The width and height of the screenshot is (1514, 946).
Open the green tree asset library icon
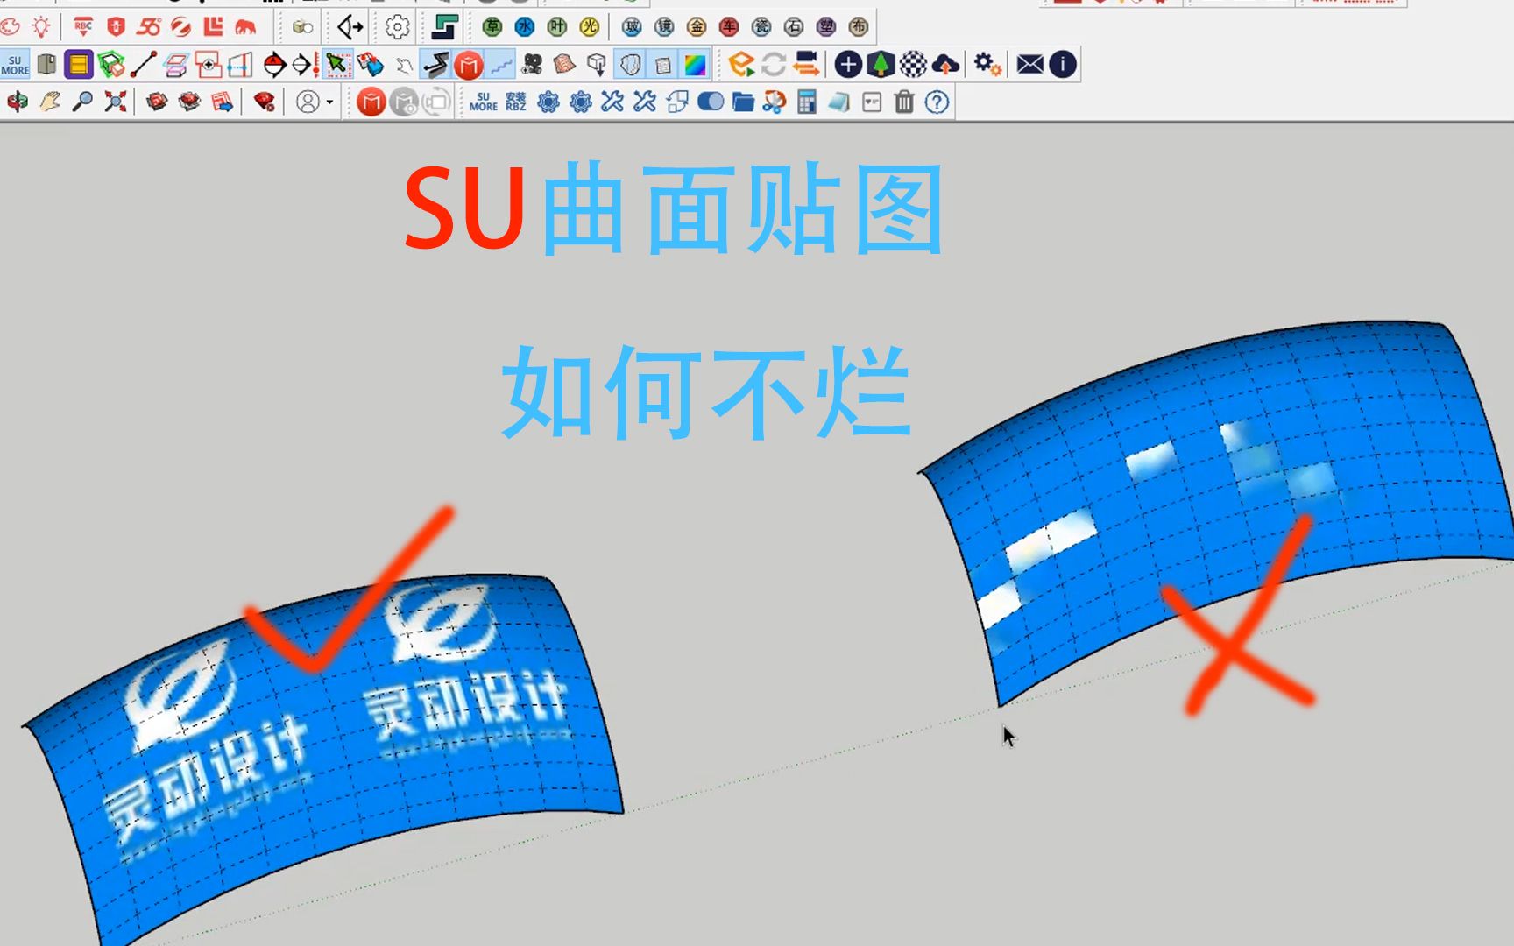[x=881, y=65]
